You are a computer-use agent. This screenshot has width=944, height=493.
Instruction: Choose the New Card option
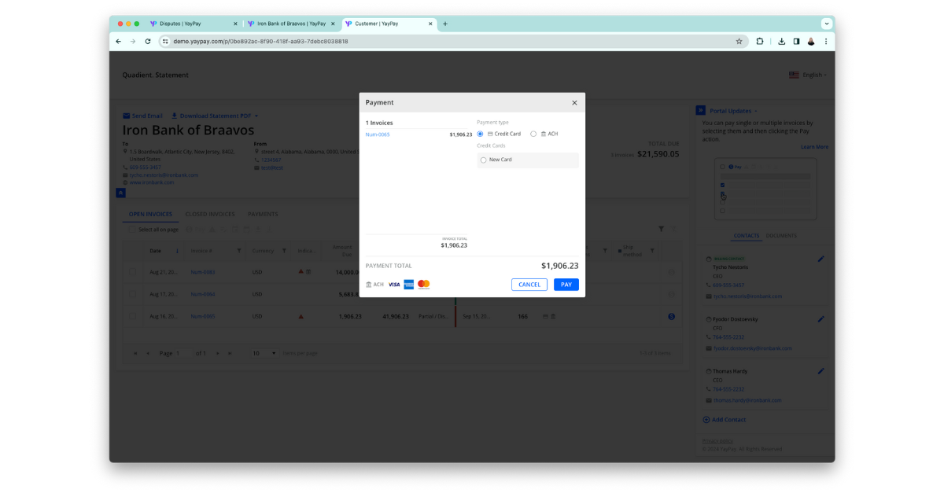483,160
